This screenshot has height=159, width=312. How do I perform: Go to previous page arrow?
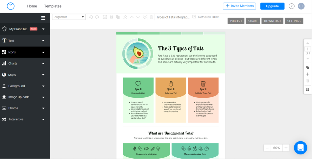(308, 43)
